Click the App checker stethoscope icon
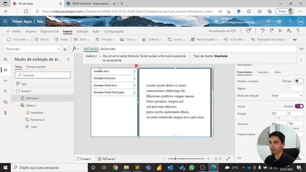The image size is (306, 172). (248, 31)
